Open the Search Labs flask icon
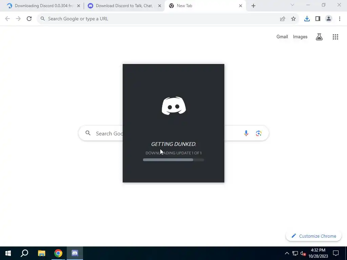The width and height of the screenshot is (347, 260). pos(319,37)
